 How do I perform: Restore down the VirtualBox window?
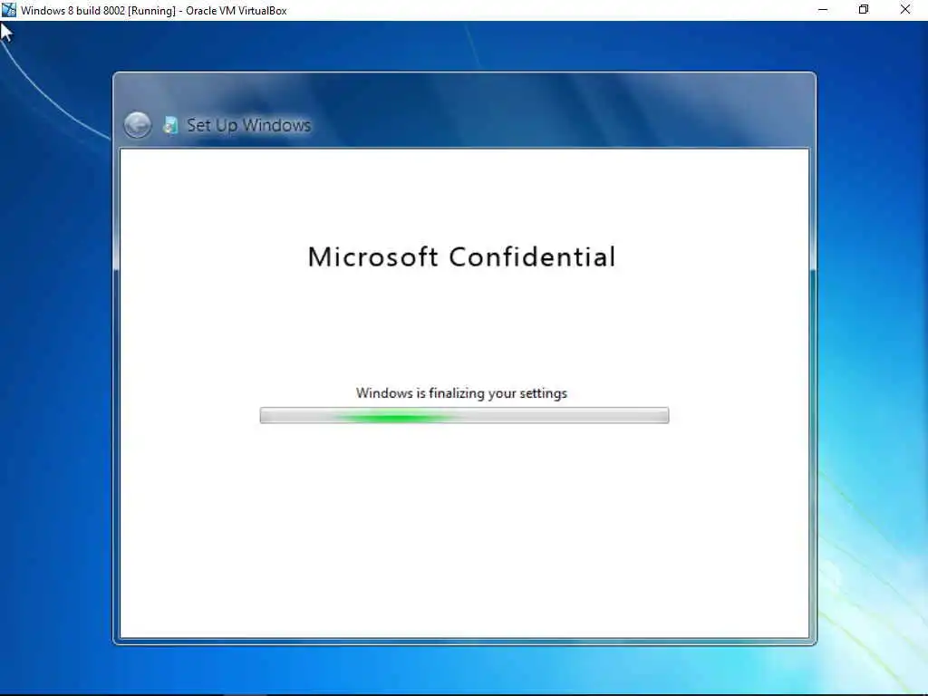point(864,9)
